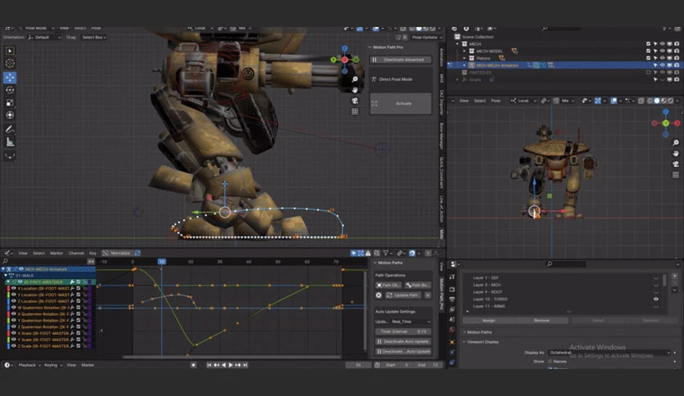Open the Drag Select Box dropdown
This screenshot has height=396, width=684.
pyautogui.click(x=94, y=38)
